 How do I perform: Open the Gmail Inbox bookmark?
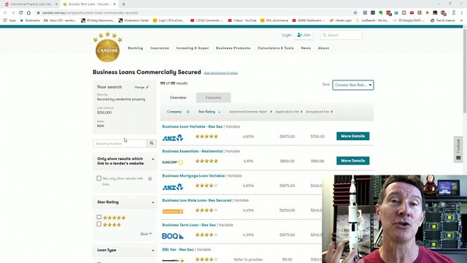[x=60, y=20]
